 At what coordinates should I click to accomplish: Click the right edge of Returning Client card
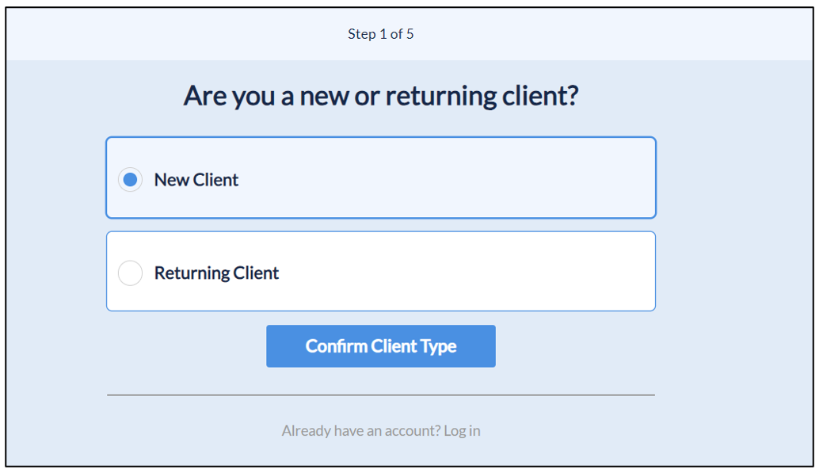point(653,272)
